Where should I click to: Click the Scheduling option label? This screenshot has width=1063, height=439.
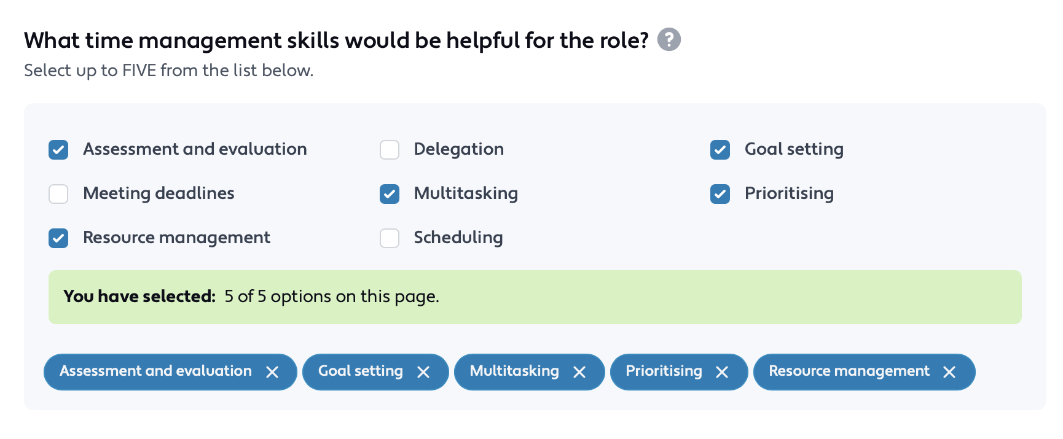pos(458,238)
